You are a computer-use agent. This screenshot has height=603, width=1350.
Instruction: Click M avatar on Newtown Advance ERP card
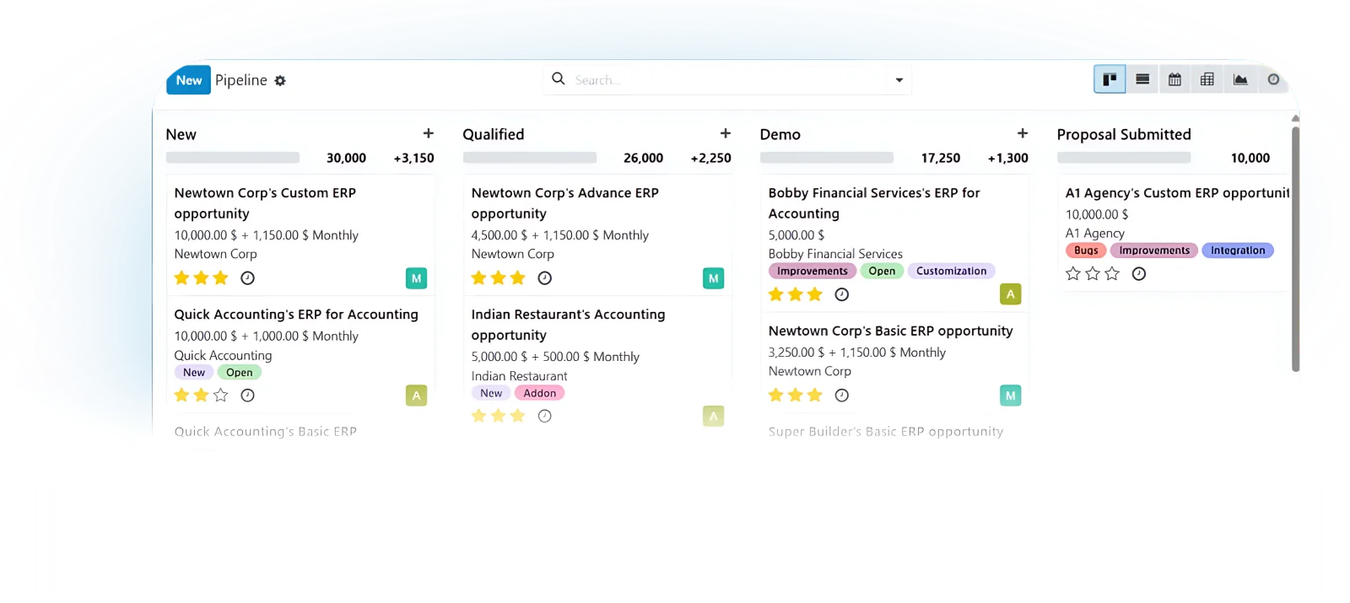tap(714, 278)
